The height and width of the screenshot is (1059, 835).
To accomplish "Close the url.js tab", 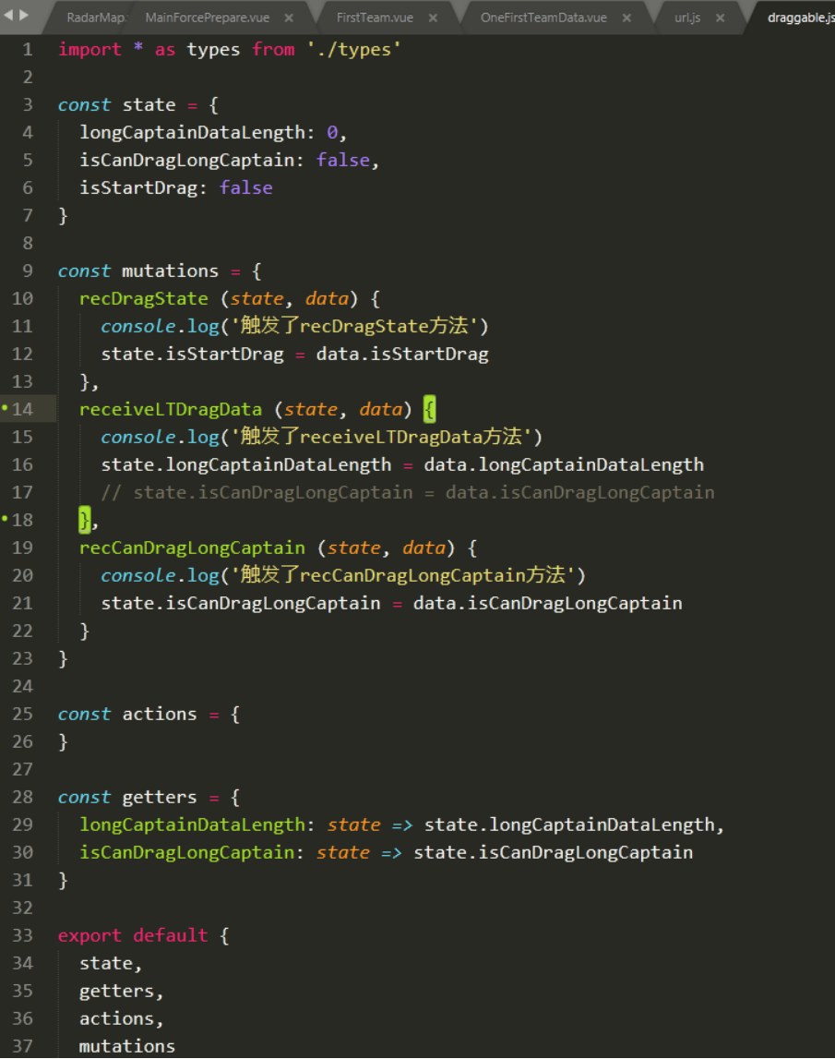I will tap(721, 18).
